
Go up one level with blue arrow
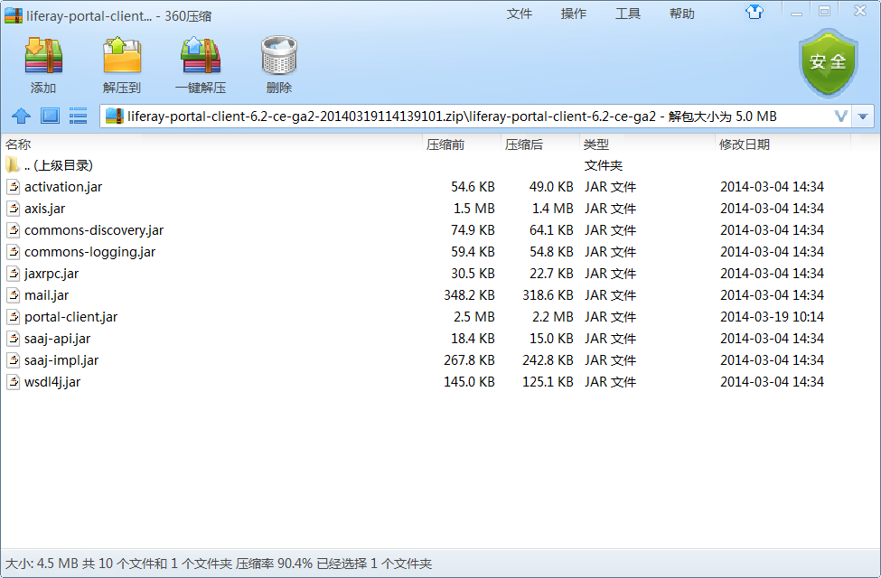[22, 117]
